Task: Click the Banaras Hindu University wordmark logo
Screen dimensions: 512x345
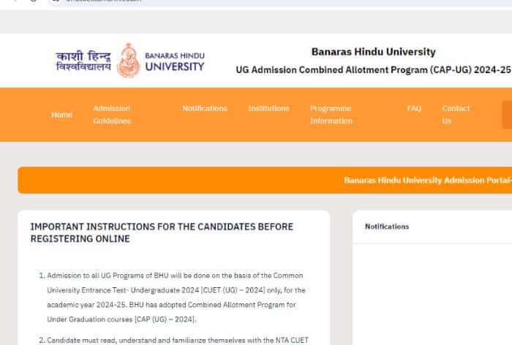Action: (x=175, y=62)
